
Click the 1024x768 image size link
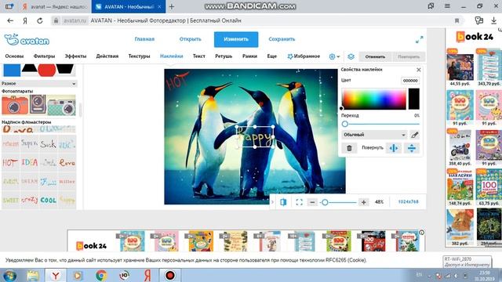pyautogui.click(x=408, y=202)
